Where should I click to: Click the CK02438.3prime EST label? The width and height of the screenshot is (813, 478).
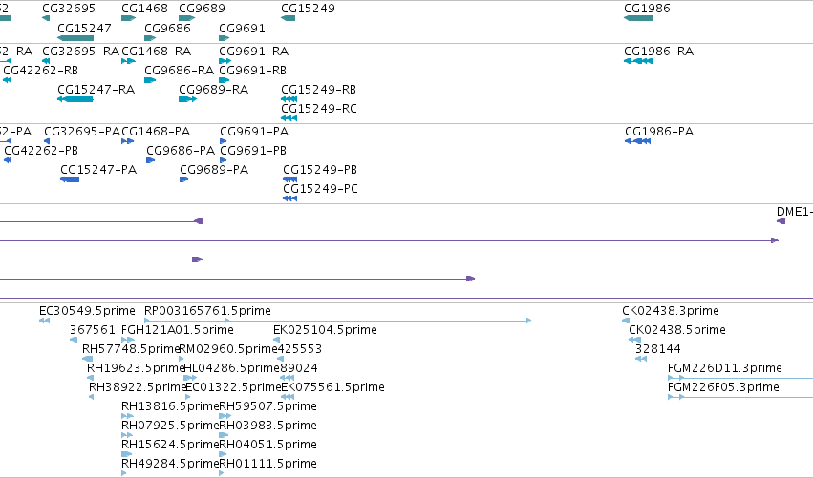point(671,311)
